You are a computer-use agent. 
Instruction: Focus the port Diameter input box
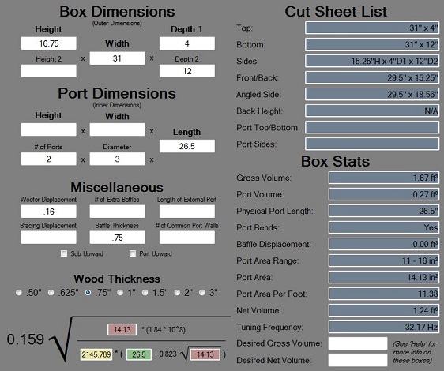pos(117,159)
